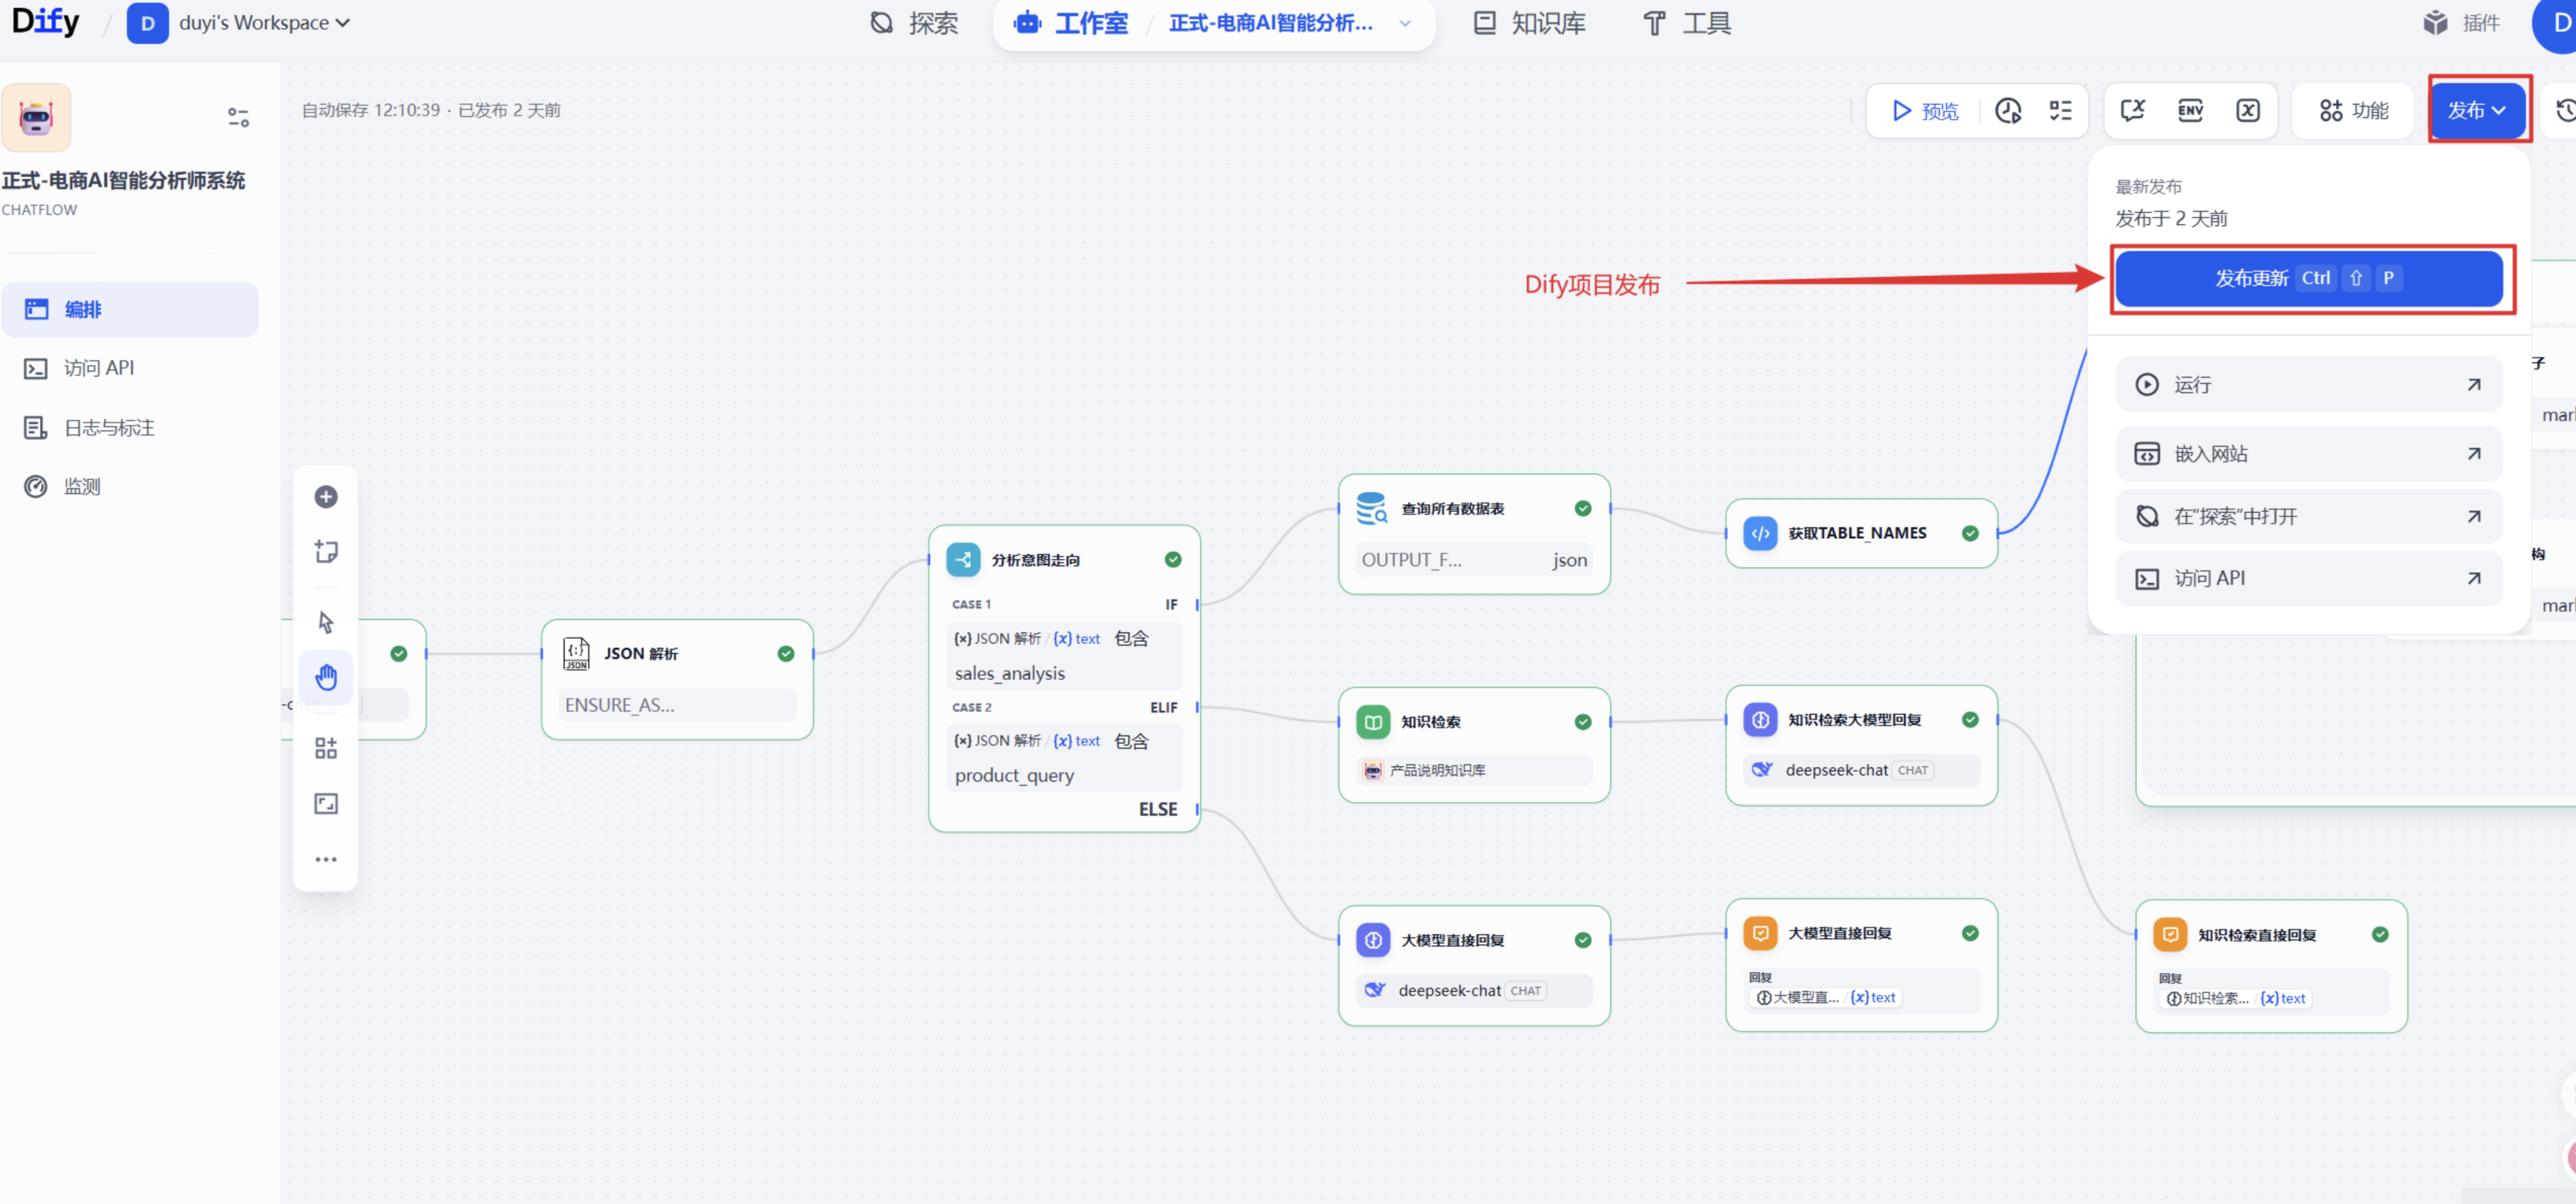Click the ENV environment variables icon
This screenshot has height=1204, width=2576.
[x=2190, y=110]
